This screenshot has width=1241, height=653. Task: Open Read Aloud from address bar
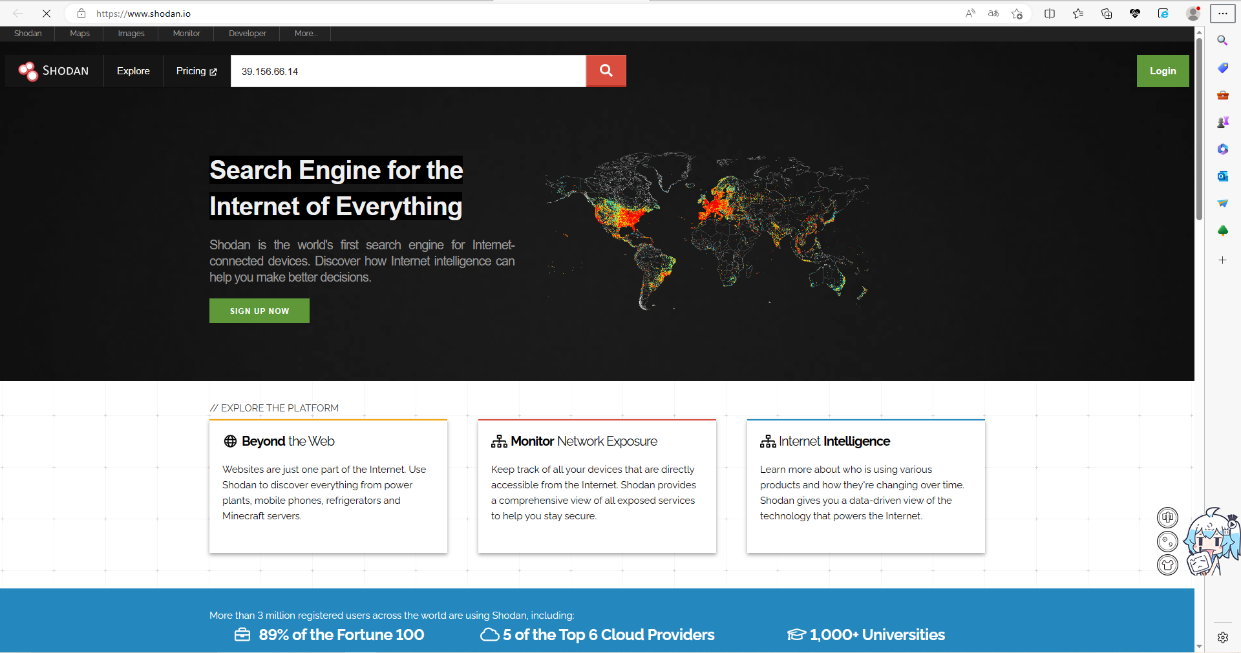pos(970,14)
